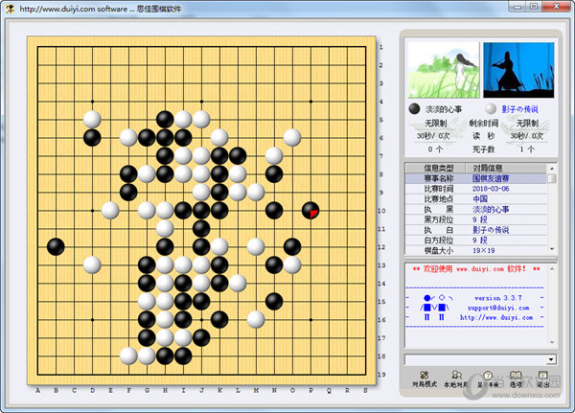Click the white stone at F18
Image resolution: width=575 pixels, height=413 pixels.
tap(128, 356)
